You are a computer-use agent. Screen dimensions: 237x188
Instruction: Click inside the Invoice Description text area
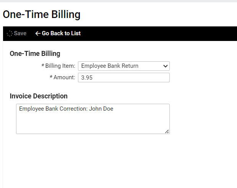[93, 119]
